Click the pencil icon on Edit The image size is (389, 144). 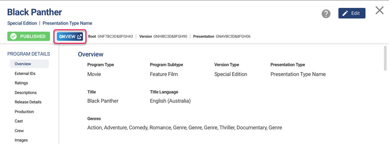pos(345,13)
